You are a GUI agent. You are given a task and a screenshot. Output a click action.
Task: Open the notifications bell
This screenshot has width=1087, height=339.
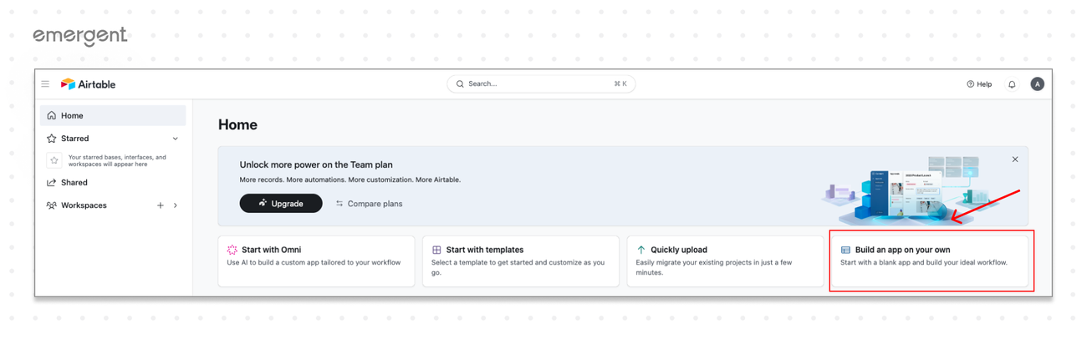1012,84
